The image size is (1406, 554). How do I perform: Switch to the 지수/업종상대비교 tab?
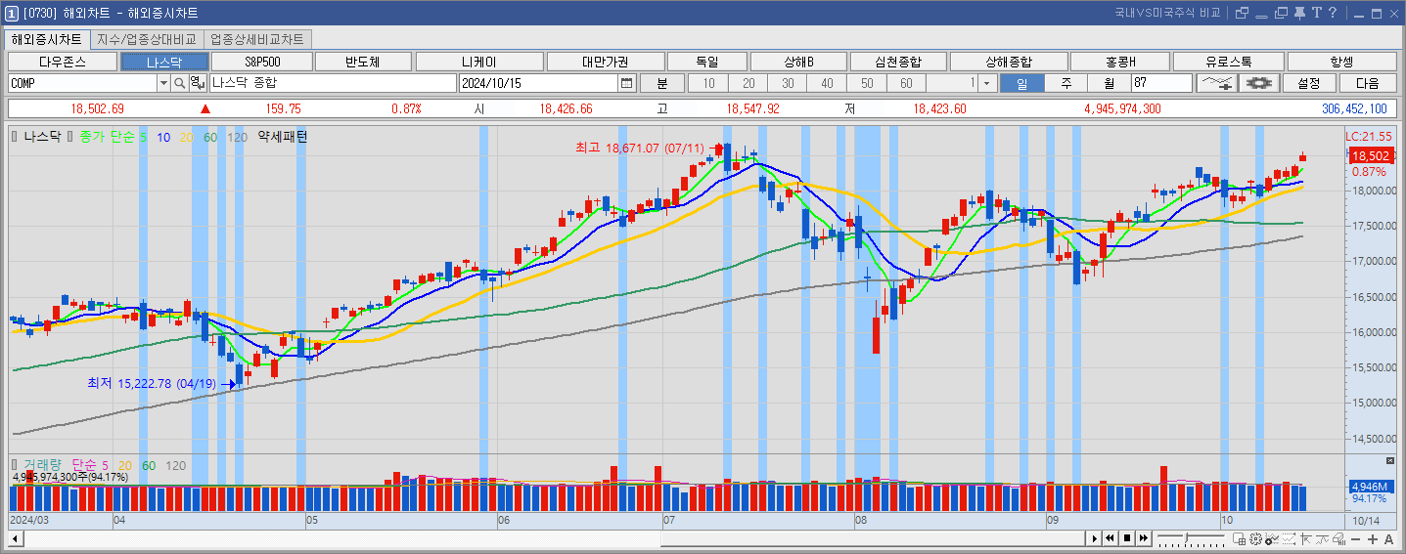click(x=147, y=39)
